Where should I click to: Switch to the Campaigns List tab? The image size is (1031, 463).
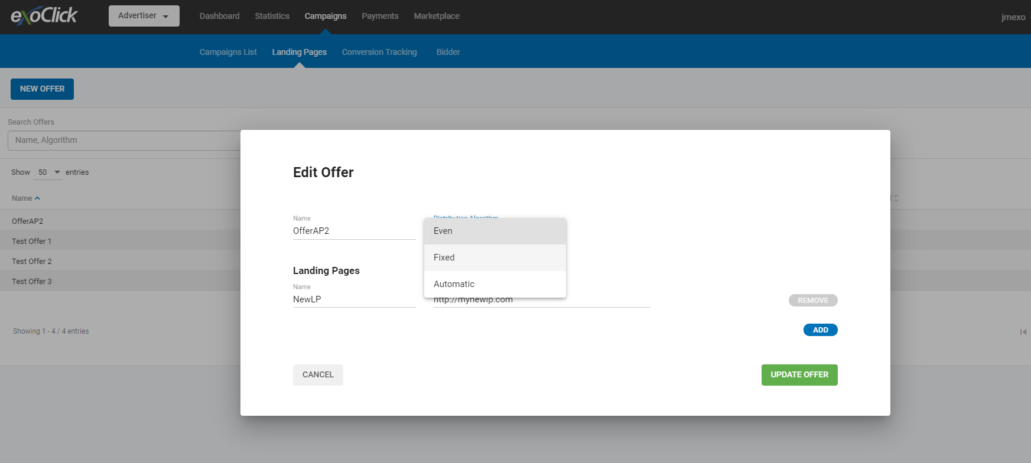pyautogui.click(x=228, y=52)
